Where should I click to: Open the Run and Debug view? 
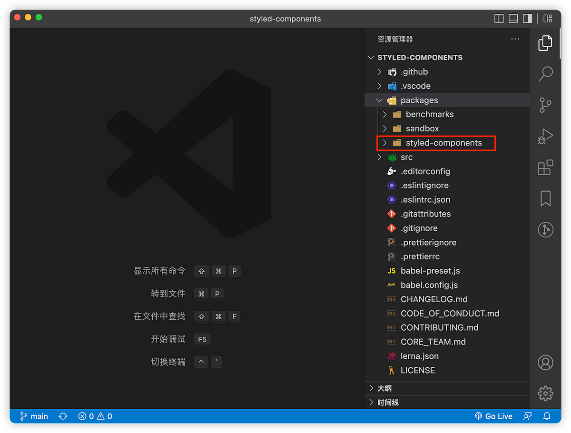tap(545, 136)
